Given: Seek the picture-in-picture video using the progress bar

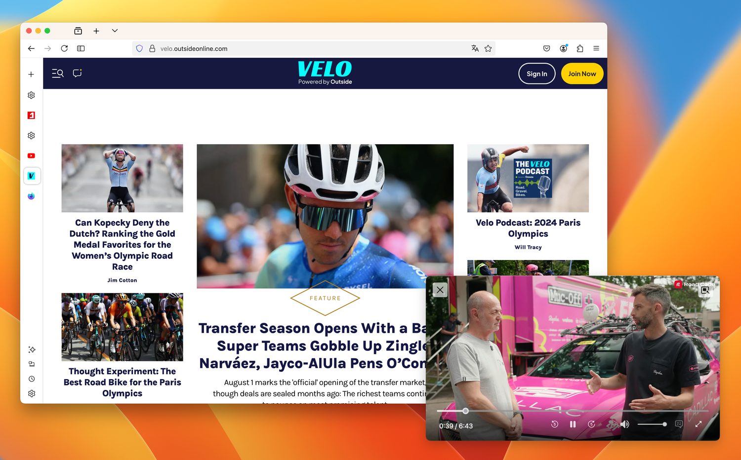Looking at the screenshot, I should (573, 411).
